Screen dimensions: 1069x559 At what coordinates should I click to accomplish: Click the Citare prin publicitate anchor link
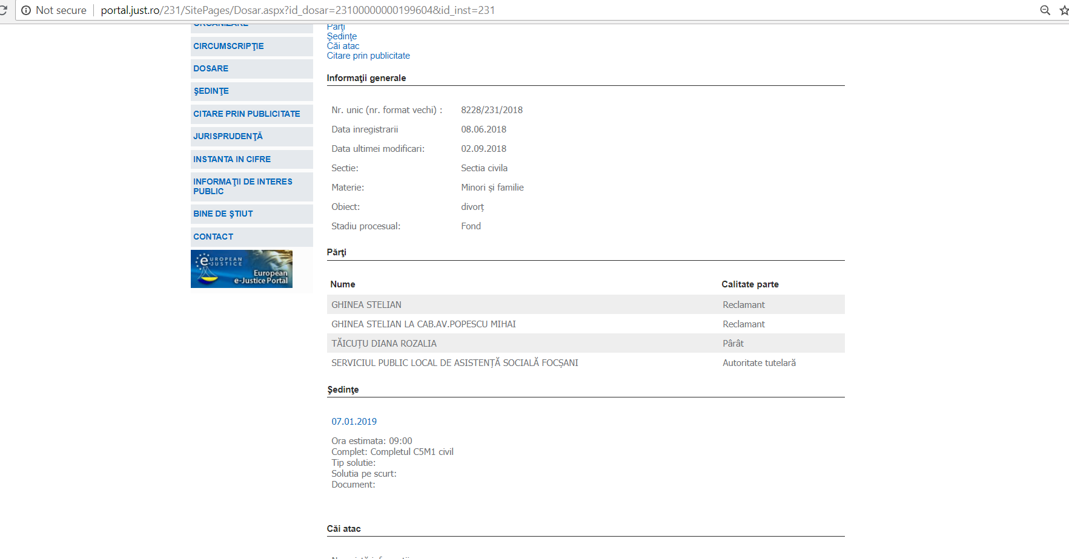(x=368, y=56)
